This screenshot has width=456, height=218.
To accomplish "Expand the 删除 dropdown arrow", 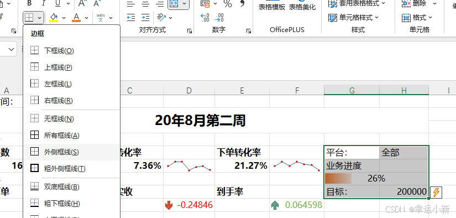I will (434, 3).
